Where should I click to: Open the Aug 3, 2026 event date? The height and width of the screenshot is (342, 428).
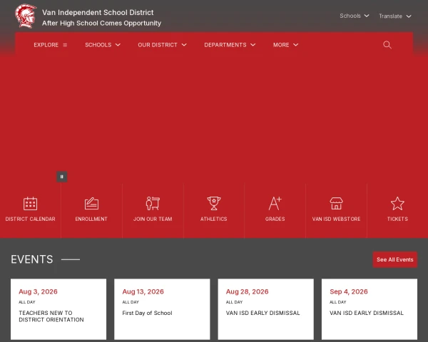pos(38,291)
